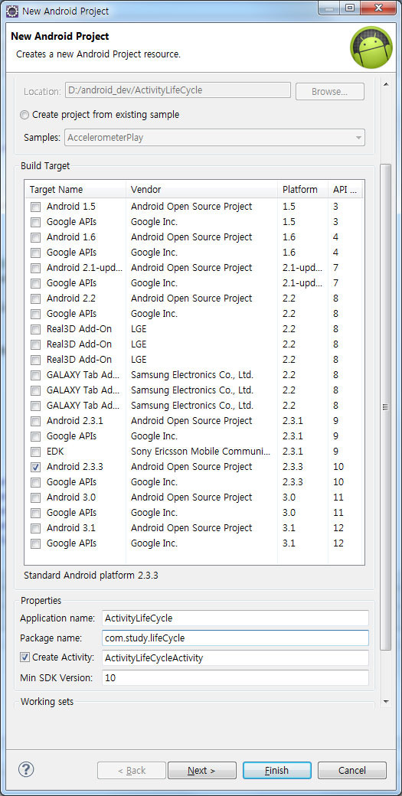Cancel the New Android Project wizard

352,770
